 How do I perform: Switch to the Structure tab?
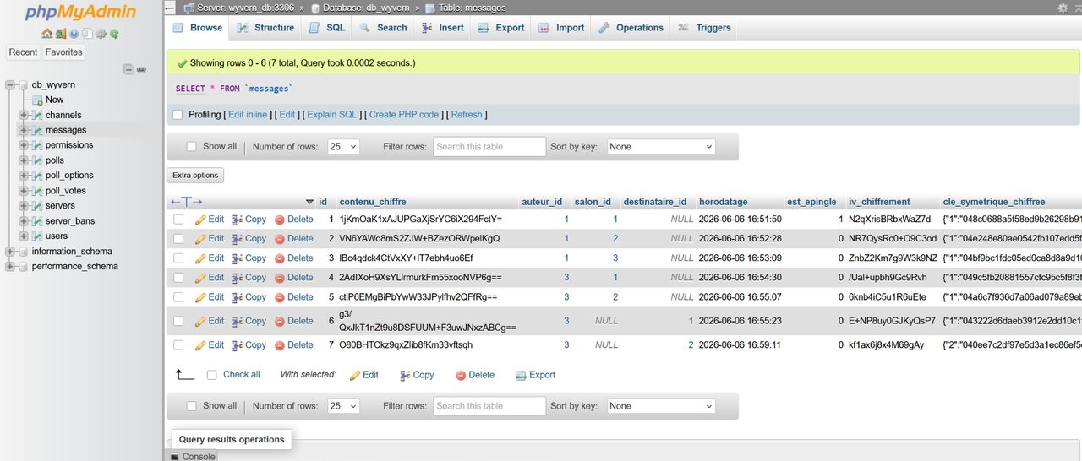[265, 28]
